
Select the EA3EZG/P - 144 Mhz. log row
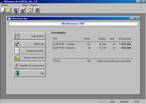(92, 44)
